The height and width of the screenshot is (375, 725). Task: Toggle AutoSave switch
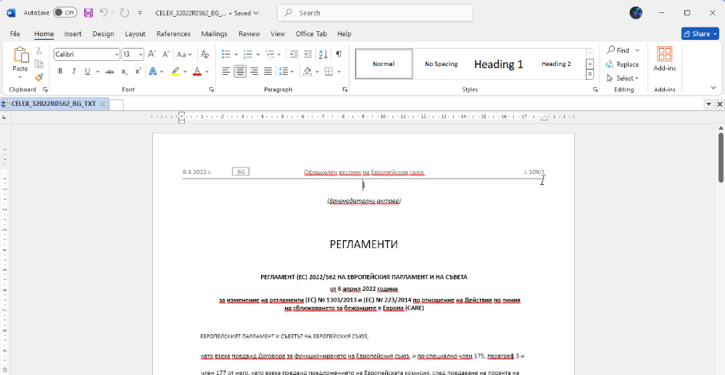[x=65, y=13]
